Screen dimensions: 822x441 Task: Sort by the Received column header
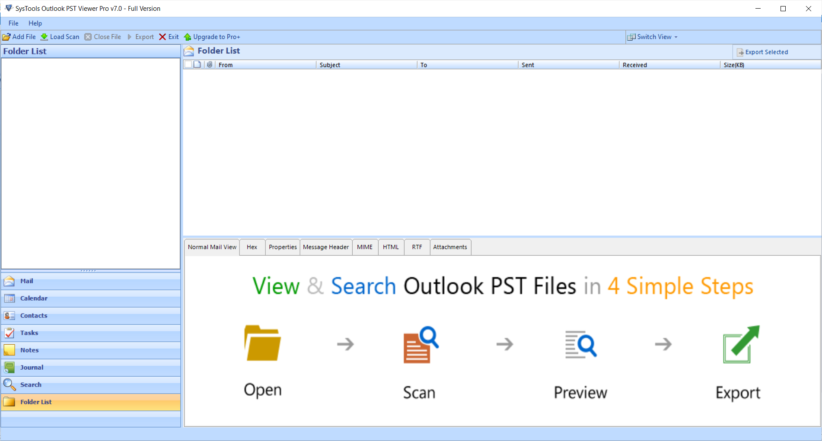670,65
